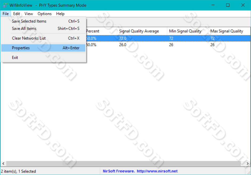
Task: Select cell with average 72.0
Action: click(x=123, y=38)
